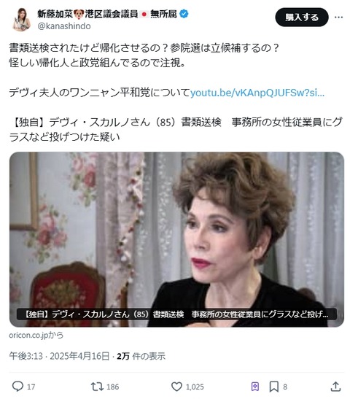The width and height of the screenshot is (350, 399).
Task: Click the 購入する button
Action: pos(302,18)
